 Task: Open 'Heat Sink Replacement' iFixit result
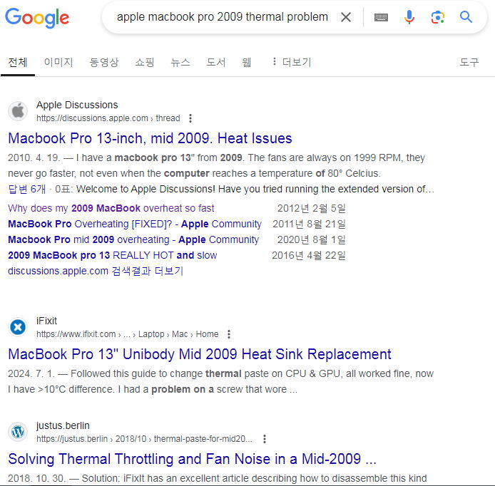coord(200,354)
